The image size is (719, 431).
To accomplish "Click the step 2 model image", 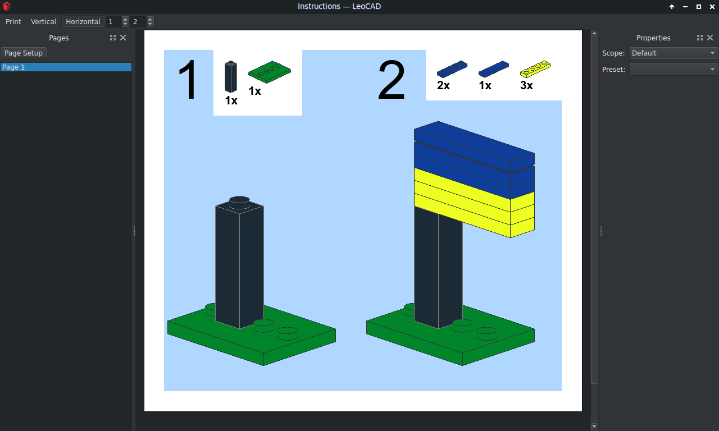I will click(450, 244).
